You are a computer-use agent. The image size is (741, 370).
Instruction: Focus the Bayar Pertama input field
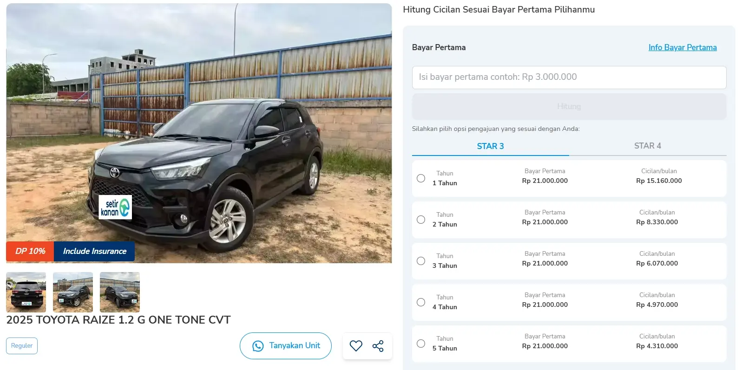(569, 78)
